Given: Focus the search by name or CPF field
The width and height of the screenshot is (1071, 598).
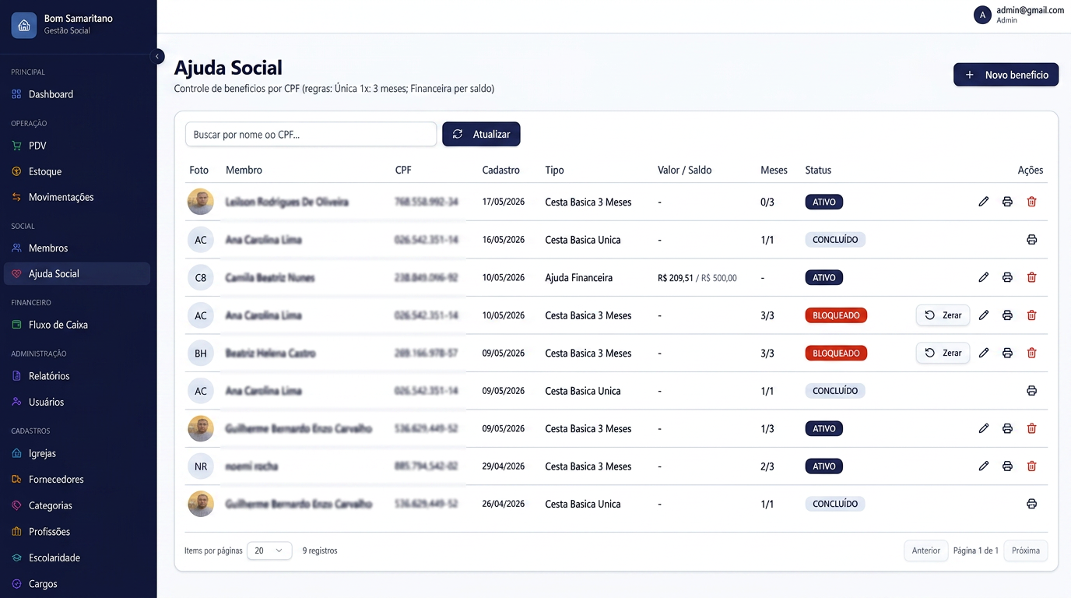Looking at the screenshot, I should [x=311, y=134].
